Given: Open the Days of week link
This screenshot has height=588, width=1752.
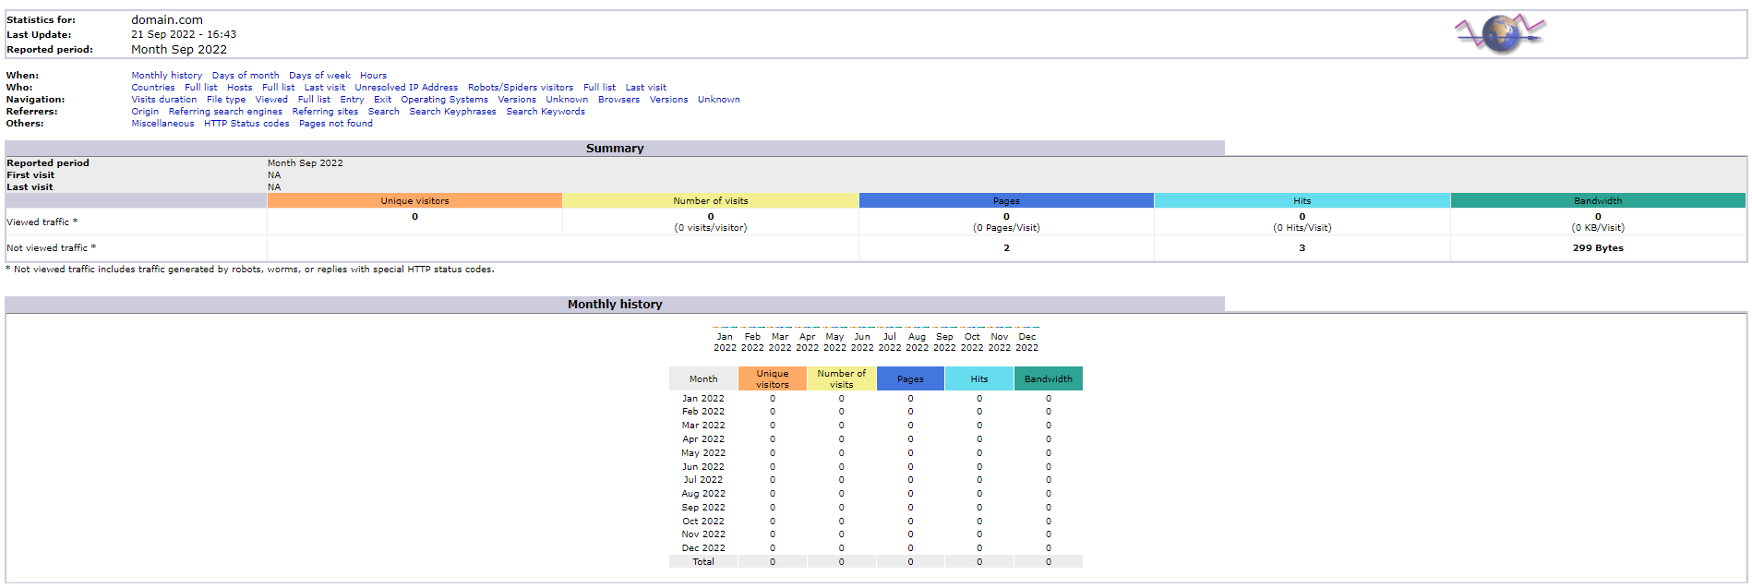Looking at the screenshot, I should click(x=319, y=76).
